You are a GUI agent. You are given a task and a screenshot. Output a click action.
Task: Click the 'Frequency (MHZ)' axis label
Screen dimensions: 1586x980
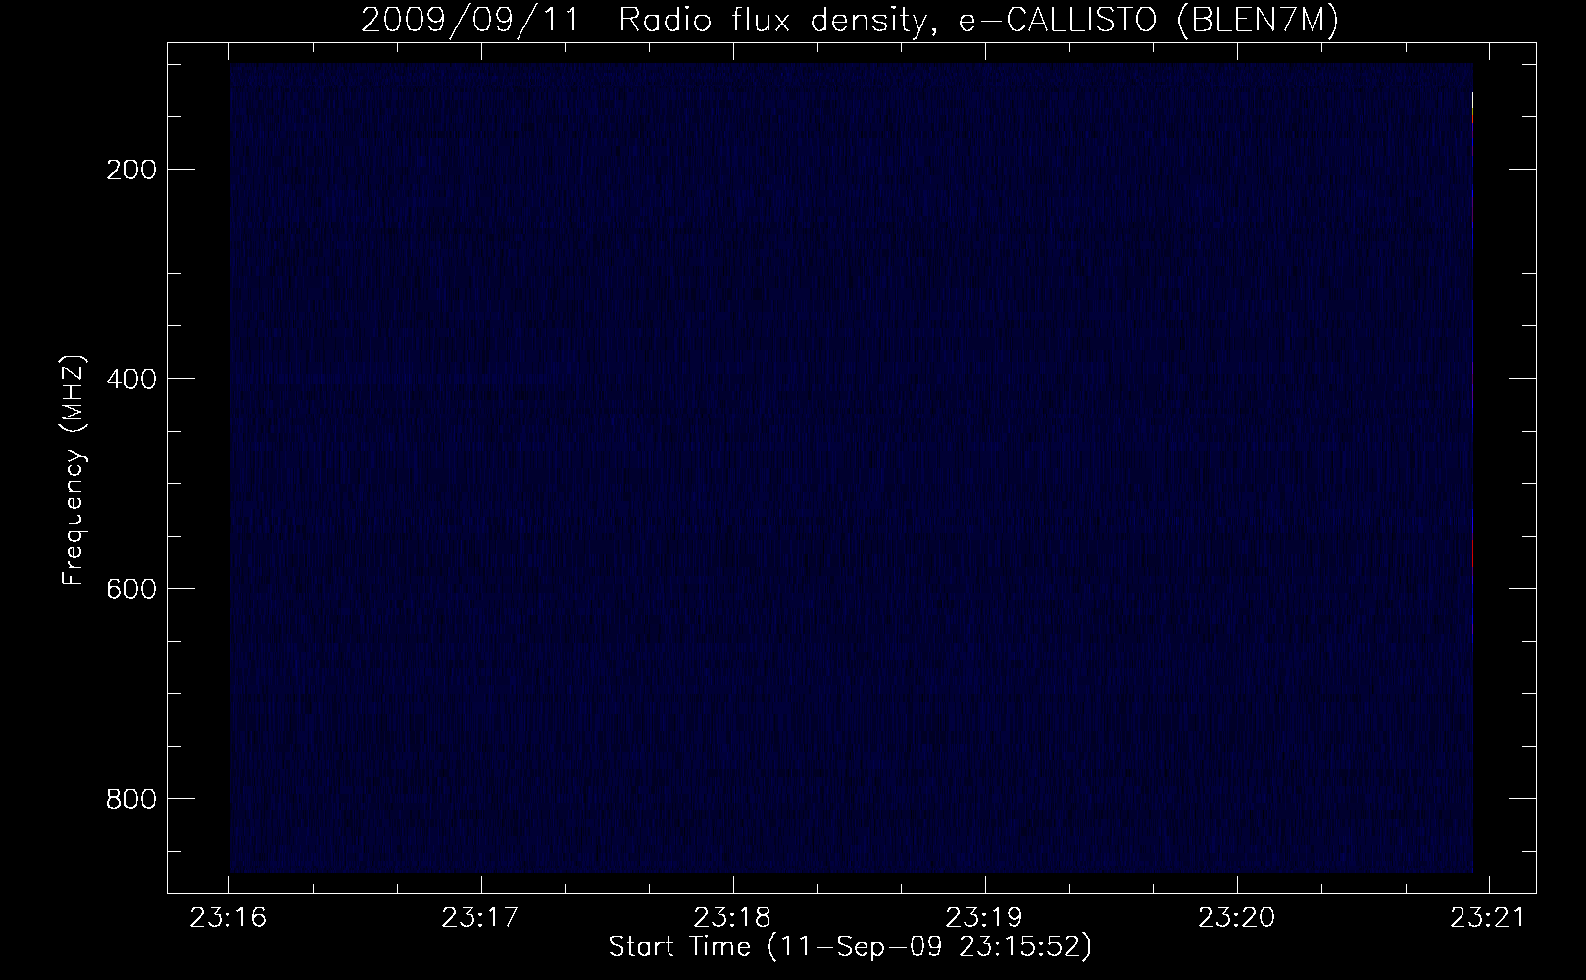coord(74,469)
